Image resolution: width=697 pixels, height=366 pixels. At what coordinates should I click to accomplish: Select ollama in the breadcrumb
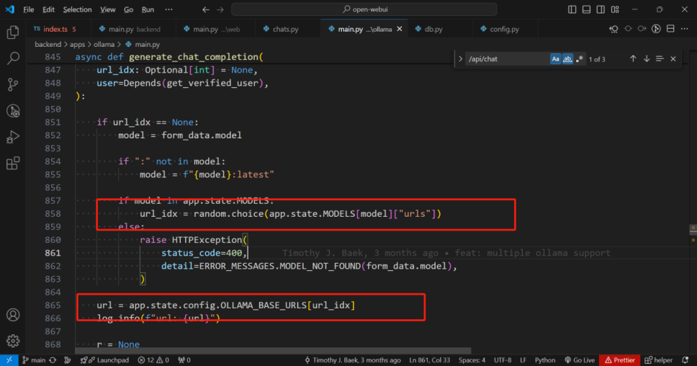click(x=104, y=45)
